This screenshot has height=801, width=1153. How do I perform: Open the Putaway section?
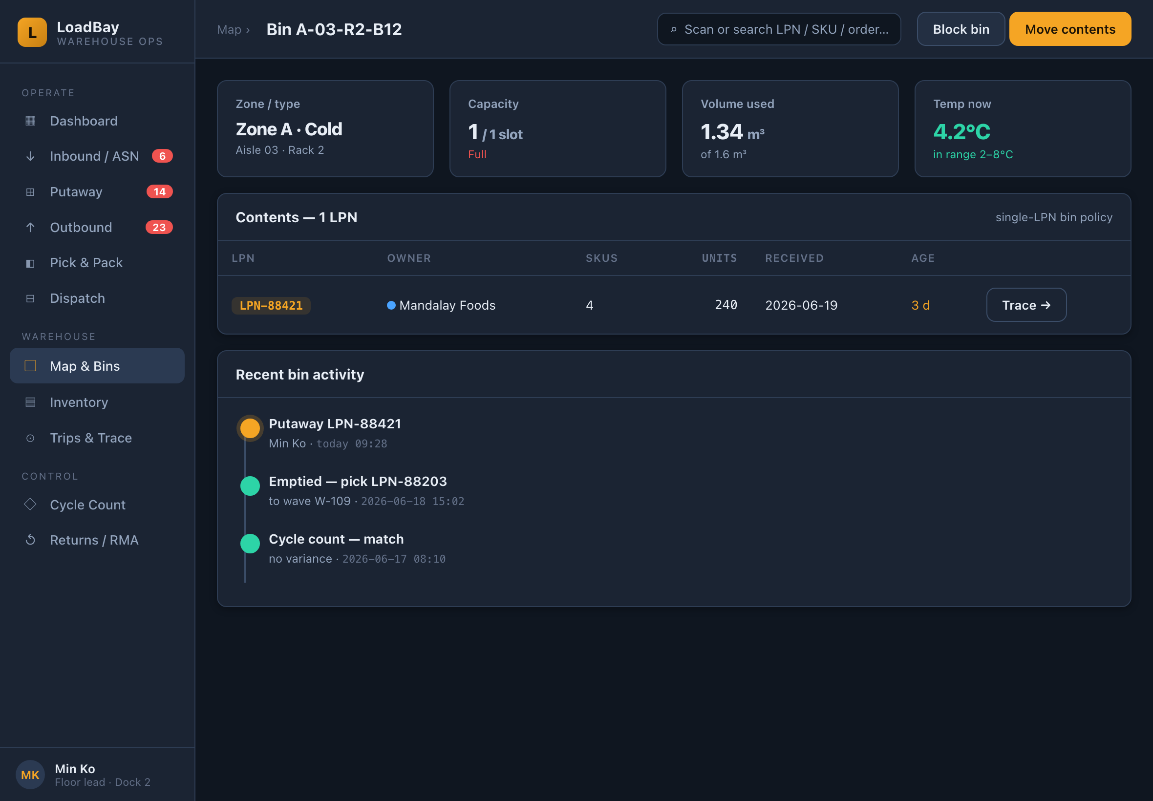pyautogui.click(x=97, y=192)
